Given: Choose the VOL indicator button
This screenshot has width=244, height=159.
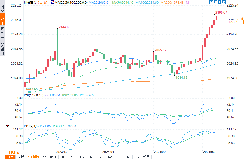Looking at the screenshot, I should click(74, 157).
